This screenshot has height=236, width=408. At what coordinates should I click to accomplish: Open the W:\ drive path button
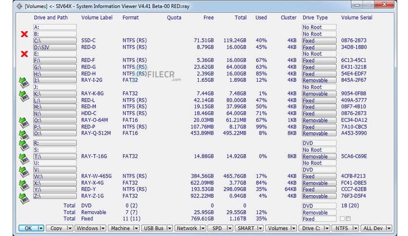tap(55, 176)
